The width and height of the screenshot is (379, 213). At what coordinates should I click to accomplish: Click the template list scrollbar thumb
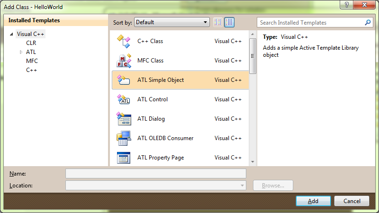tap(253, 56)
